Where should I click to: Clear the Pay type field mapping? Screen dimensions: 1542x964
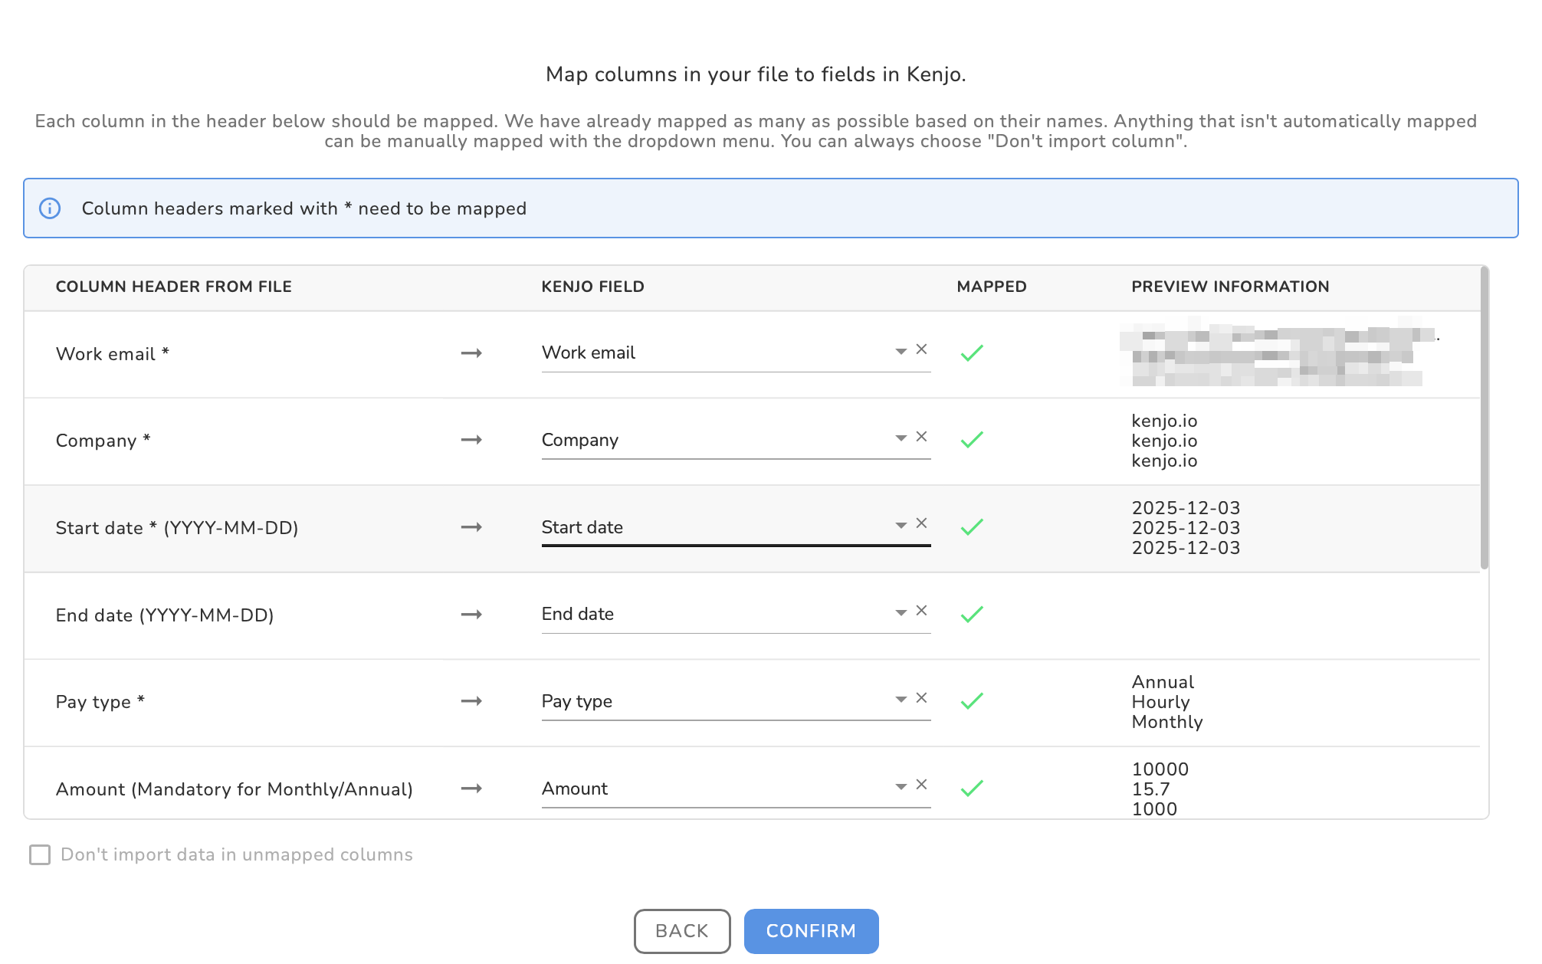921,698
